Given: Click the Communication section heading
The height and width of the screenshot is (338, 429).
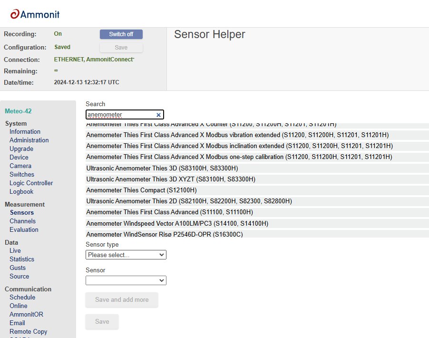Looking at the screenshot, I should (28, 289).
